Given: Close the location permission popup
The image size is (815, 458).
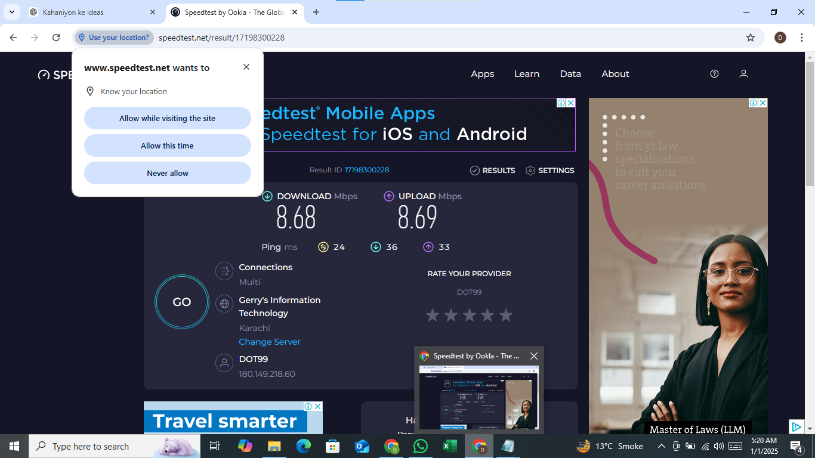Looking at the screenshot, I should (x=246, y=67).
